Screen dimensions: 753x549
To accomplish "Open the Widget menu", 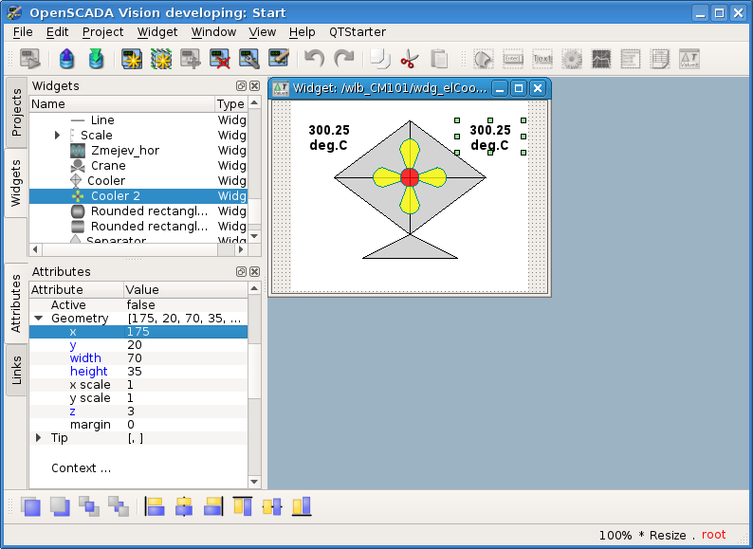I will [x=156, y=31].
